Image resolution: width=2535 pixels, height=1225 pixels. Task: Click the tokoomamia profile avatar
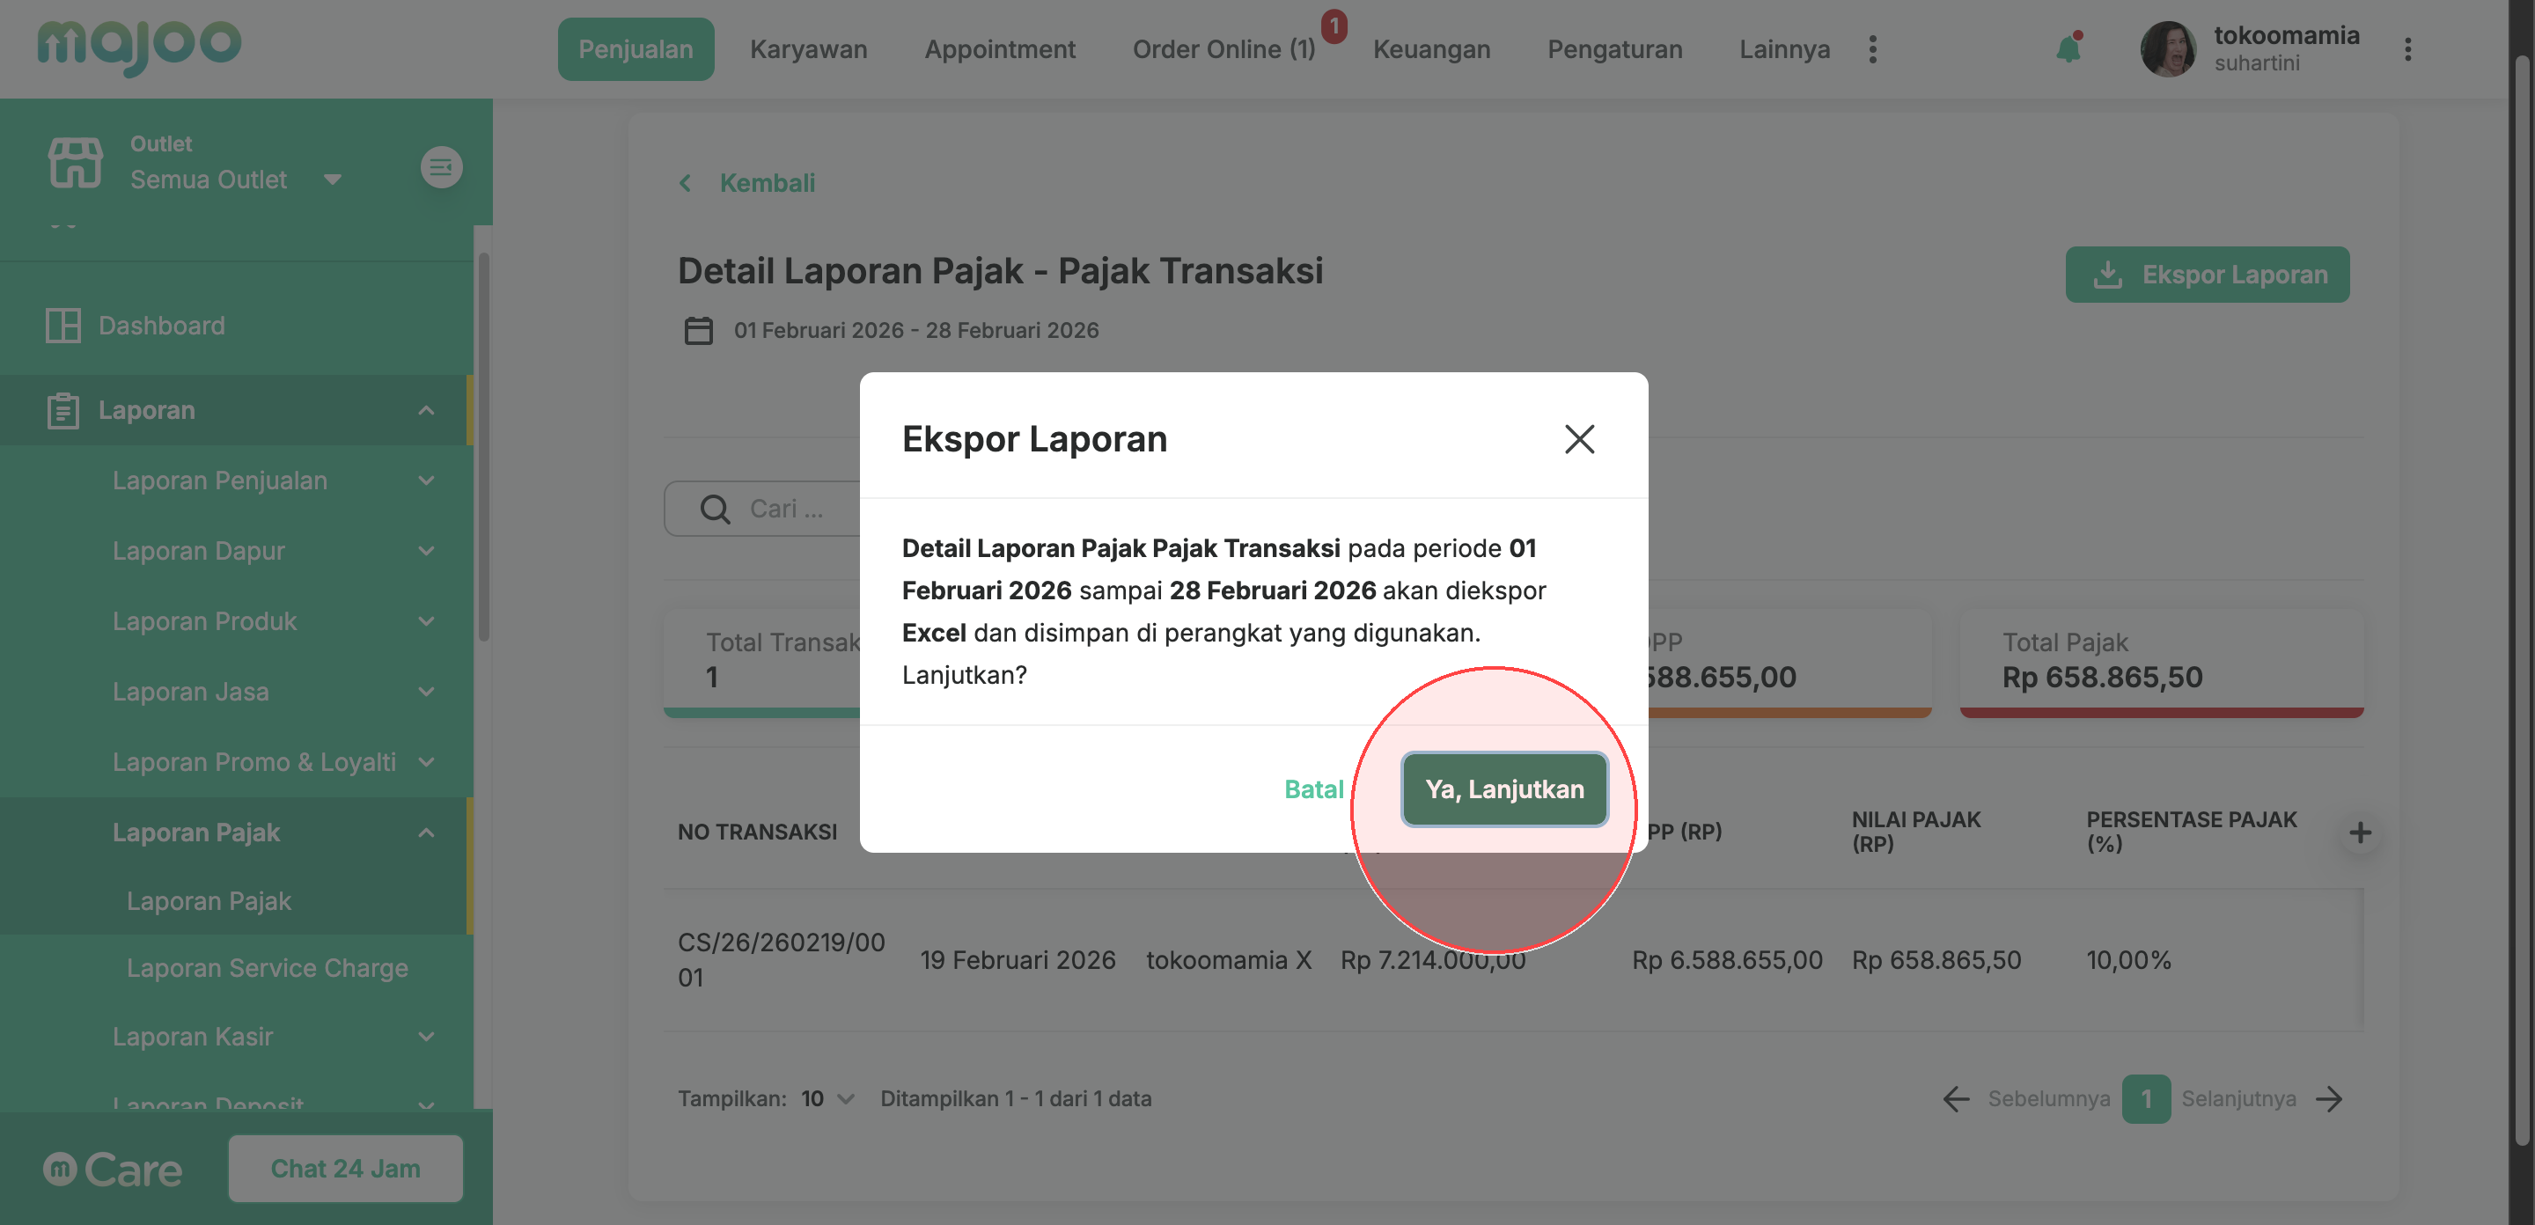(2167, 49)
